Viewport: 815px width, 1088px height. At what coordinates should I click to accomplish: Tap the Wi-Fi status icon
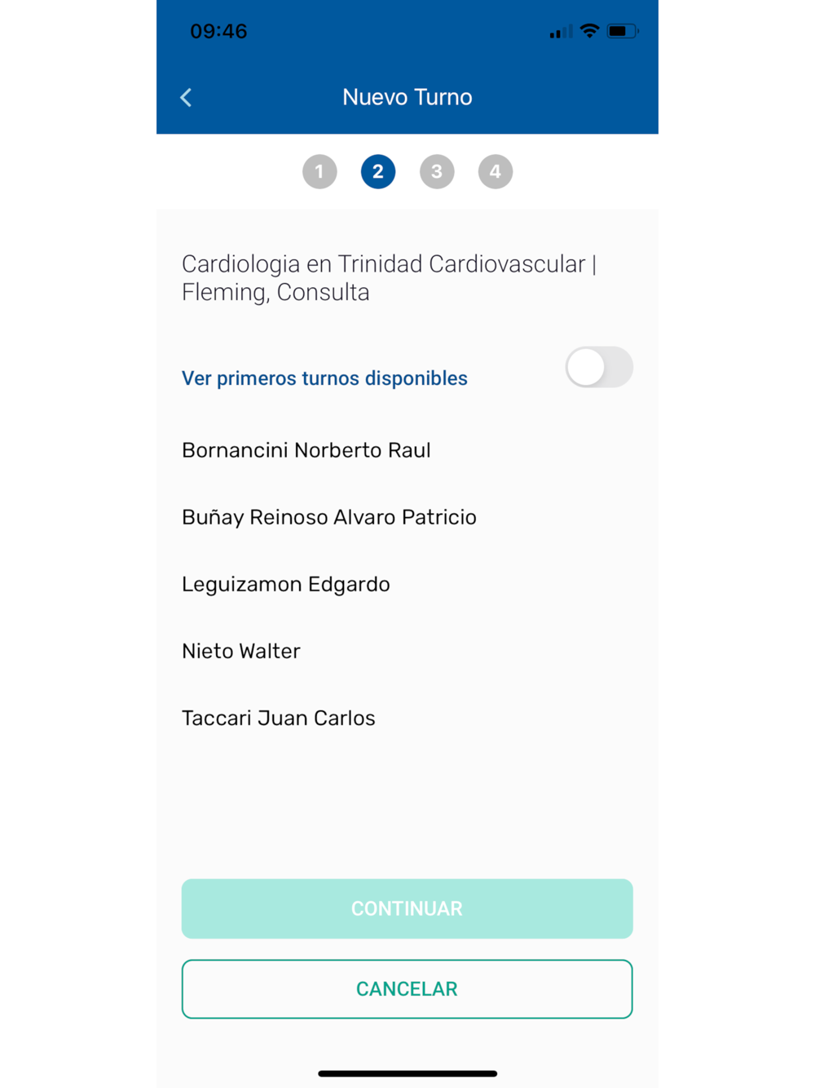[x=589, y=31]
